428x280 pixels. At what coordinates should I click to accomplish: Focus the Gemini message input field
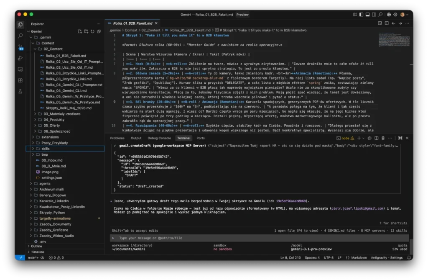[259, 238]
